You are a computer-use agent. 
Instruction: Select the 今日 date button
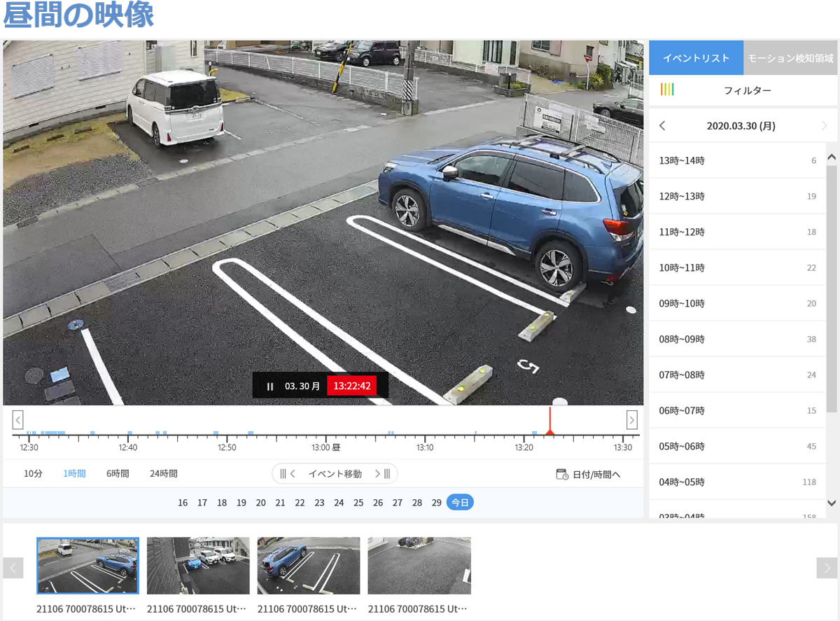(460, 503)
